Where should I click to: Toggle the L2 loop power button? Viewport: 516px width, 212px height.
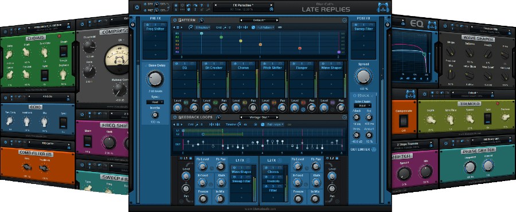pyautogui.click(x=327, y=159)
